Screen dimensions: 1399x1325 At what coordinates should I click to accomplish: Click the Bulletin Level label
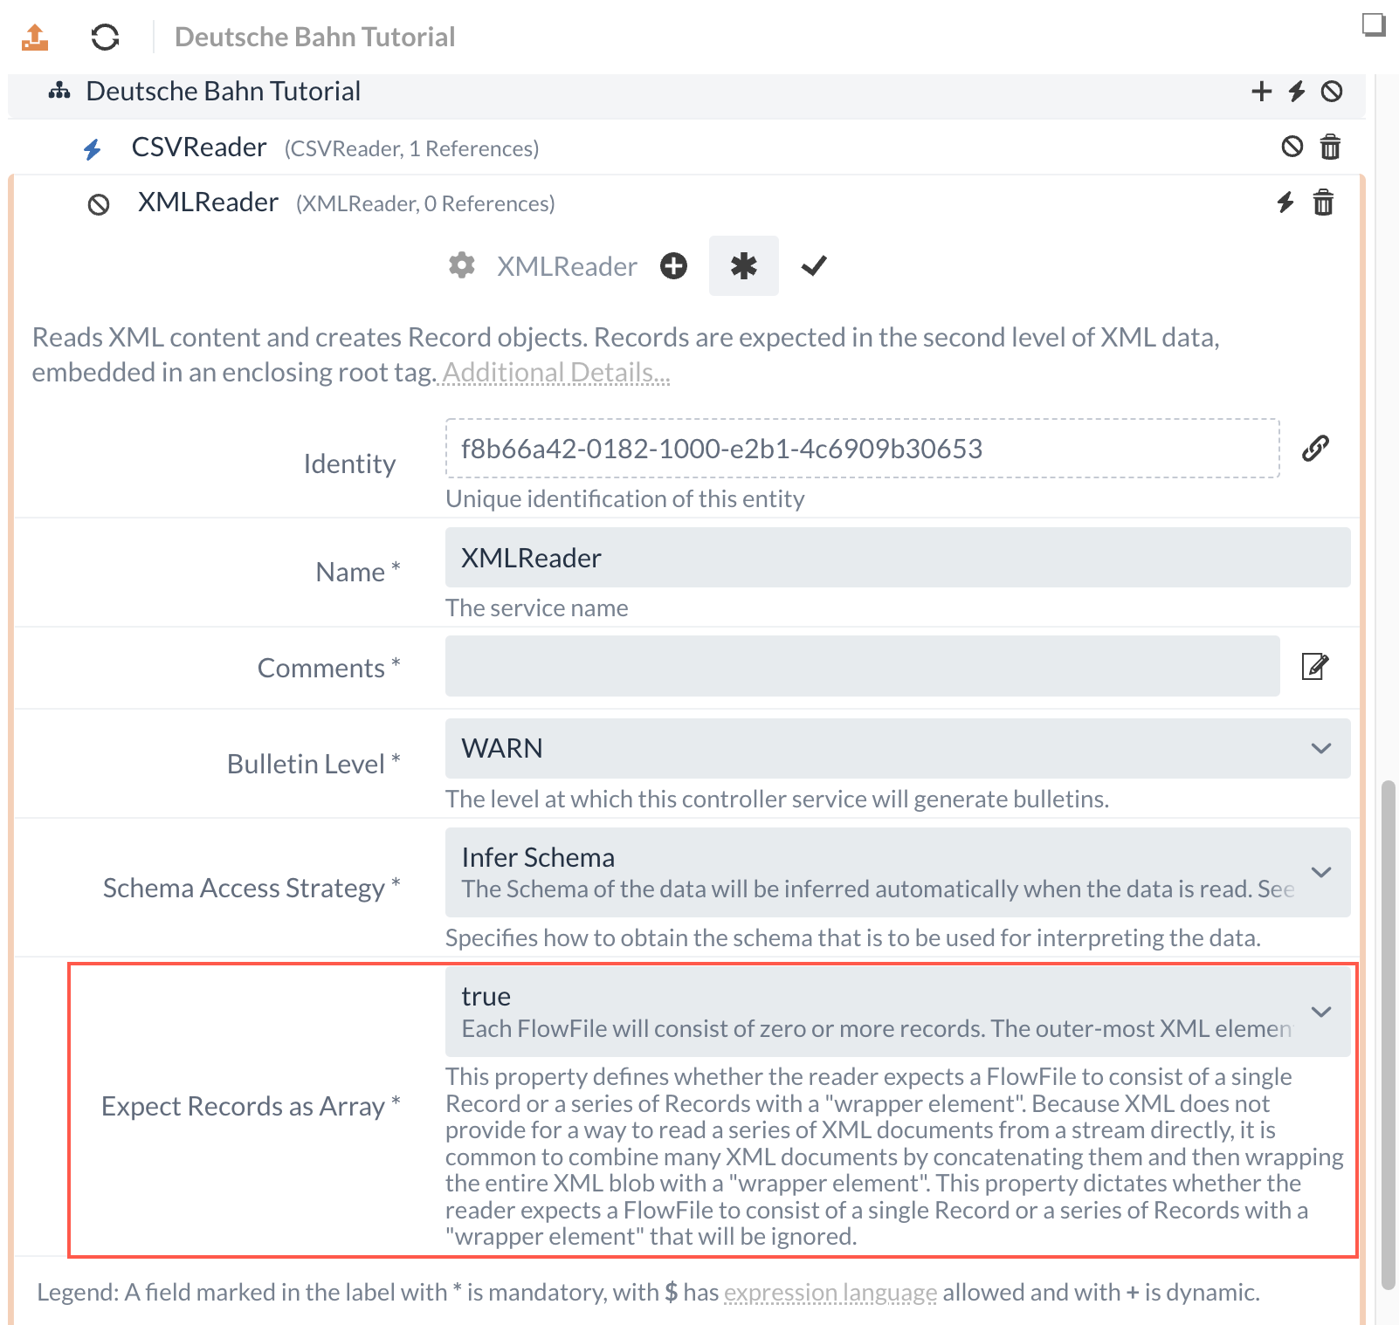314,764
